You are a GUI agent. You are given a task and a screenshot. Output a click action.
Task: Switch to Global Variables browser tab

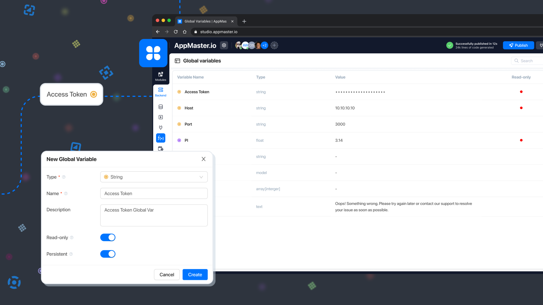[x=205, y=21]
